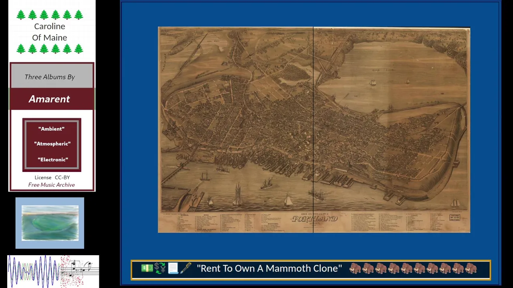Screen dimensions: 513x288
Task: Click the "Rent To Own A Mammoth Clone" title
Action: pos(269,268)
